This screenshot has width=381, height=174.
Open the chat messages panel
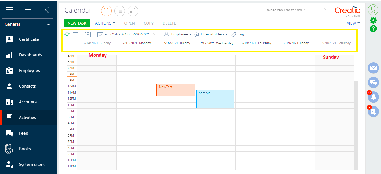point(373,82)
